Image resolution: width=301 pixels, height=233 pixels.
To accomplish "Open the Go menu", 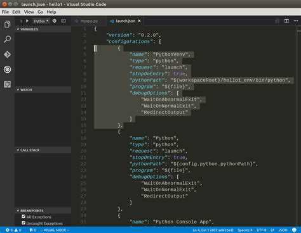I will [40, 12].
